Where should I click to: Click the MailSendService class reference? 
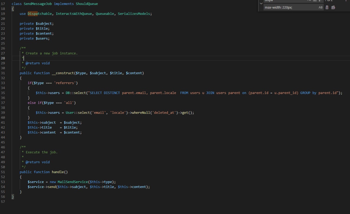click(x=73, y=182)
